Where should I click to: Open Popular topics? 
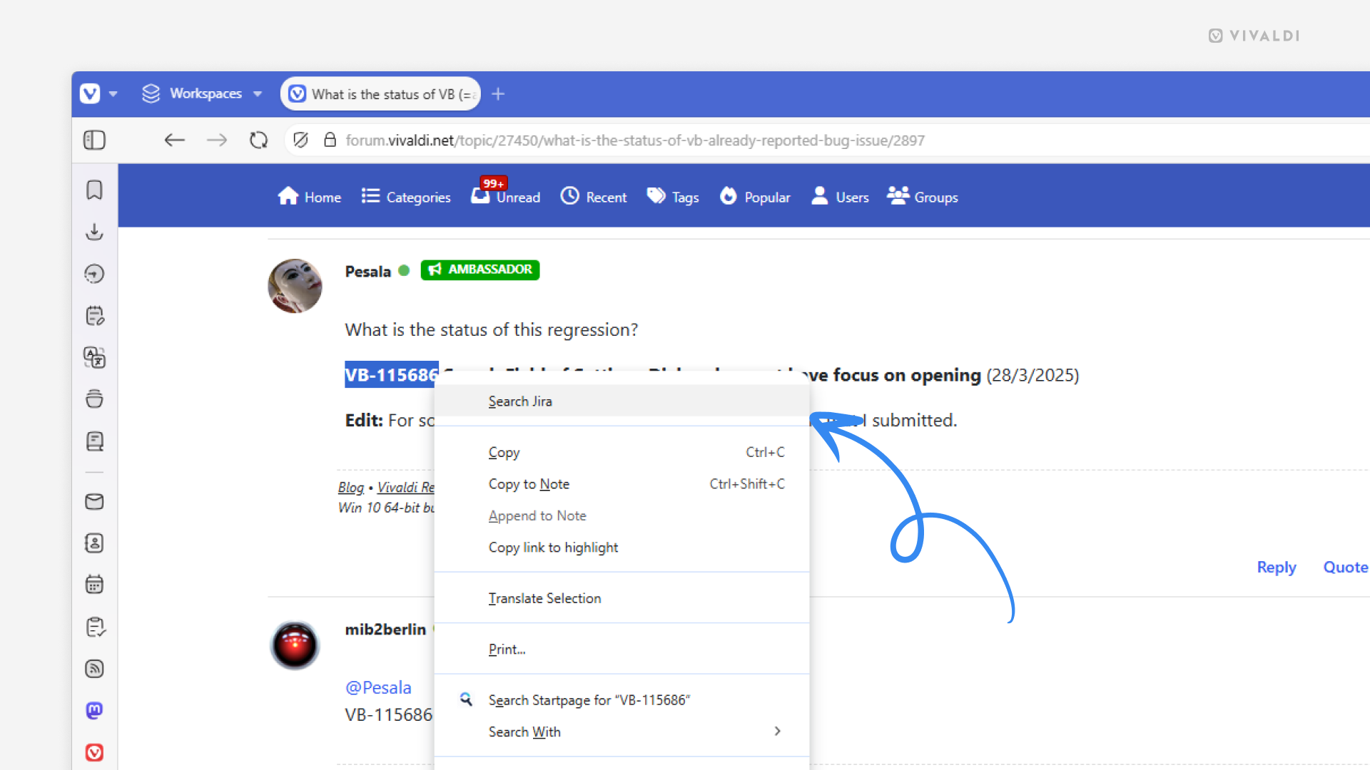(755, 197)
